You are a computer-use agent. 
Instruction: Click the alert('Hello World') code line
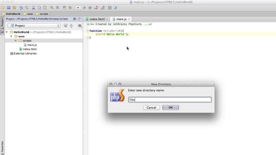point(112,34)
